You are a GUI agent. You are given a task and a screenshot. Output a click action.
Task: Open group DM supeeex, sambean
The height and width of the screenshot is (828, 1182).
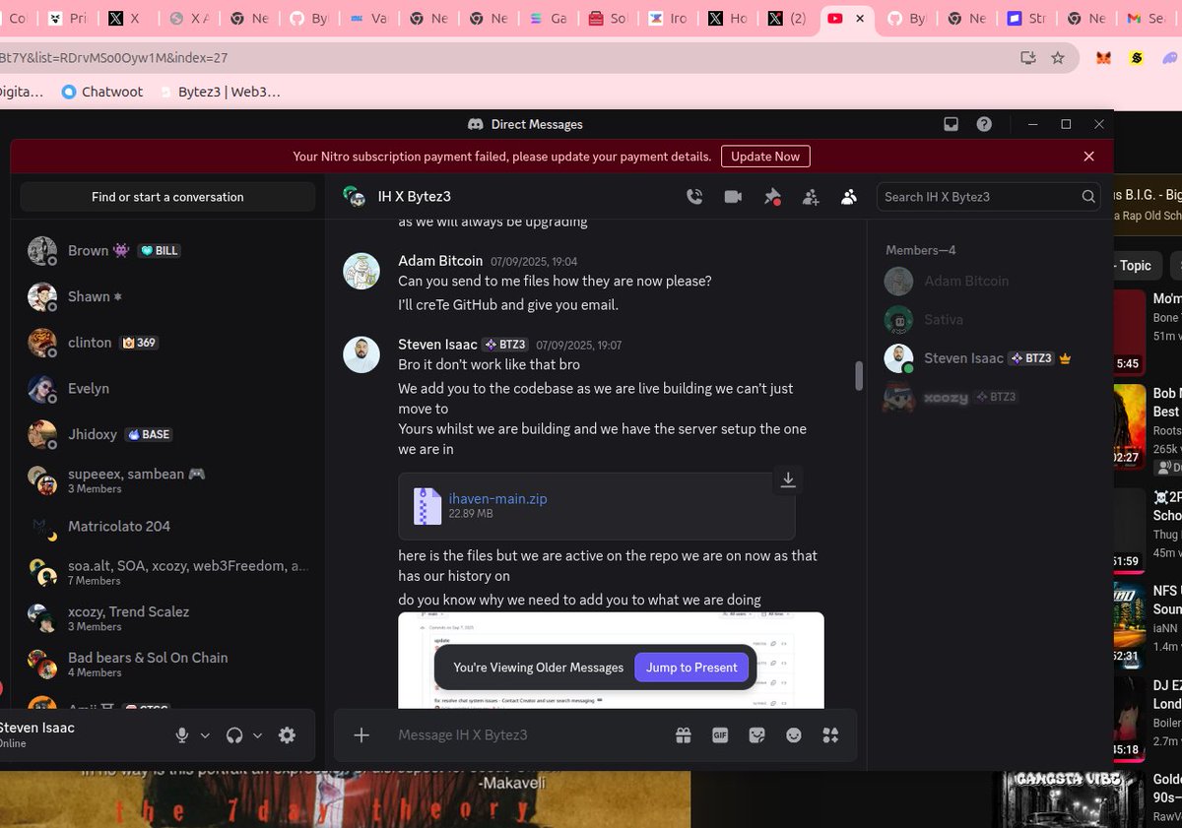pyautogui.click(x=167, y=480)
